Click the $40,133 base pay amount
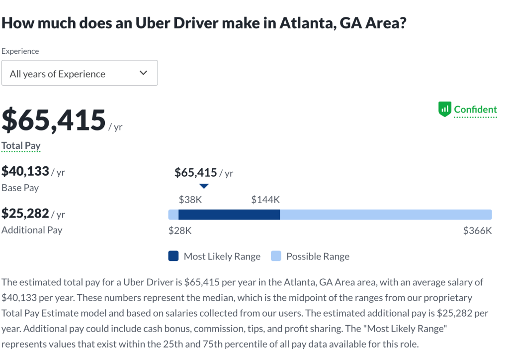 pyautogui.click(x=25, y=172)
